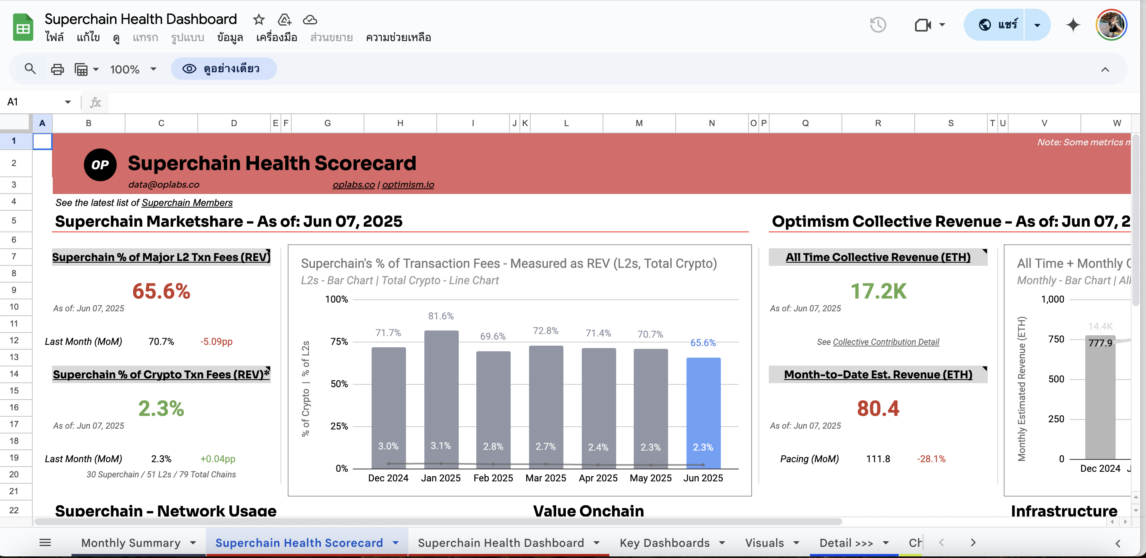Click the blue Jun 2025 bar
Image resolution: width=1146 pixels, height=558 pixels.
coord(703,413)
